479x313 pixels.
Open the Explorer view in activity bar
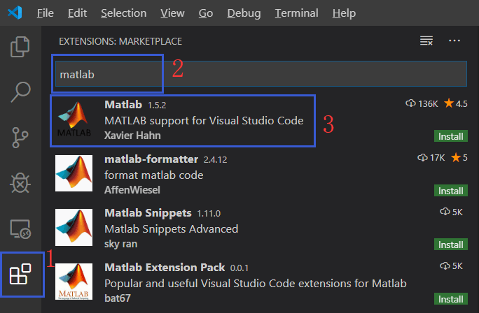click(20, 48)
